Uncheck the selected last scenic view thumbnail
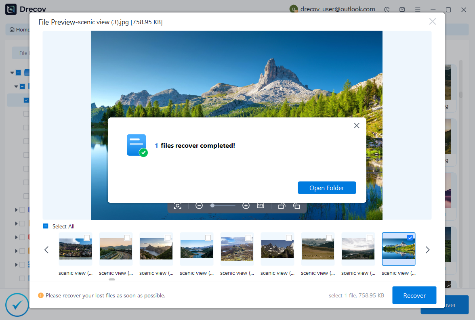Viewport: 475px width, 320px height. [410, 238]
